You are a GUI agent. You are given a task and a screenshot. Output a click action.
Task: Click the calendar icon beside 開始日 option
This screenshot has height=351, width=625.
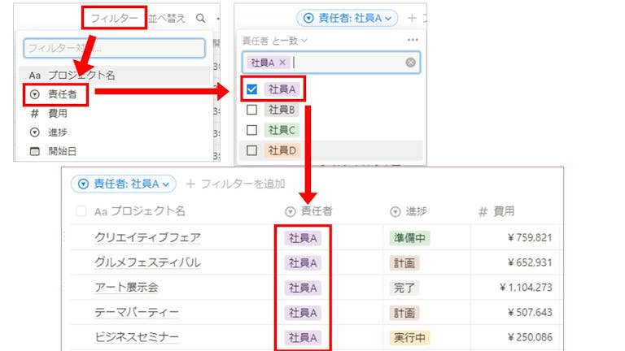click(x=35, y=151)
